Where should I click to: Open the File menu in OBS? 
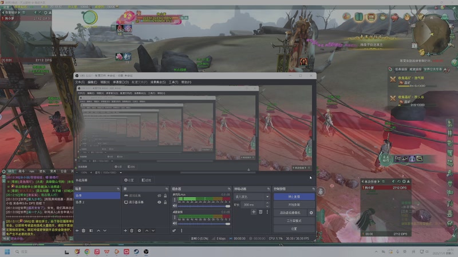click(80, 82)
